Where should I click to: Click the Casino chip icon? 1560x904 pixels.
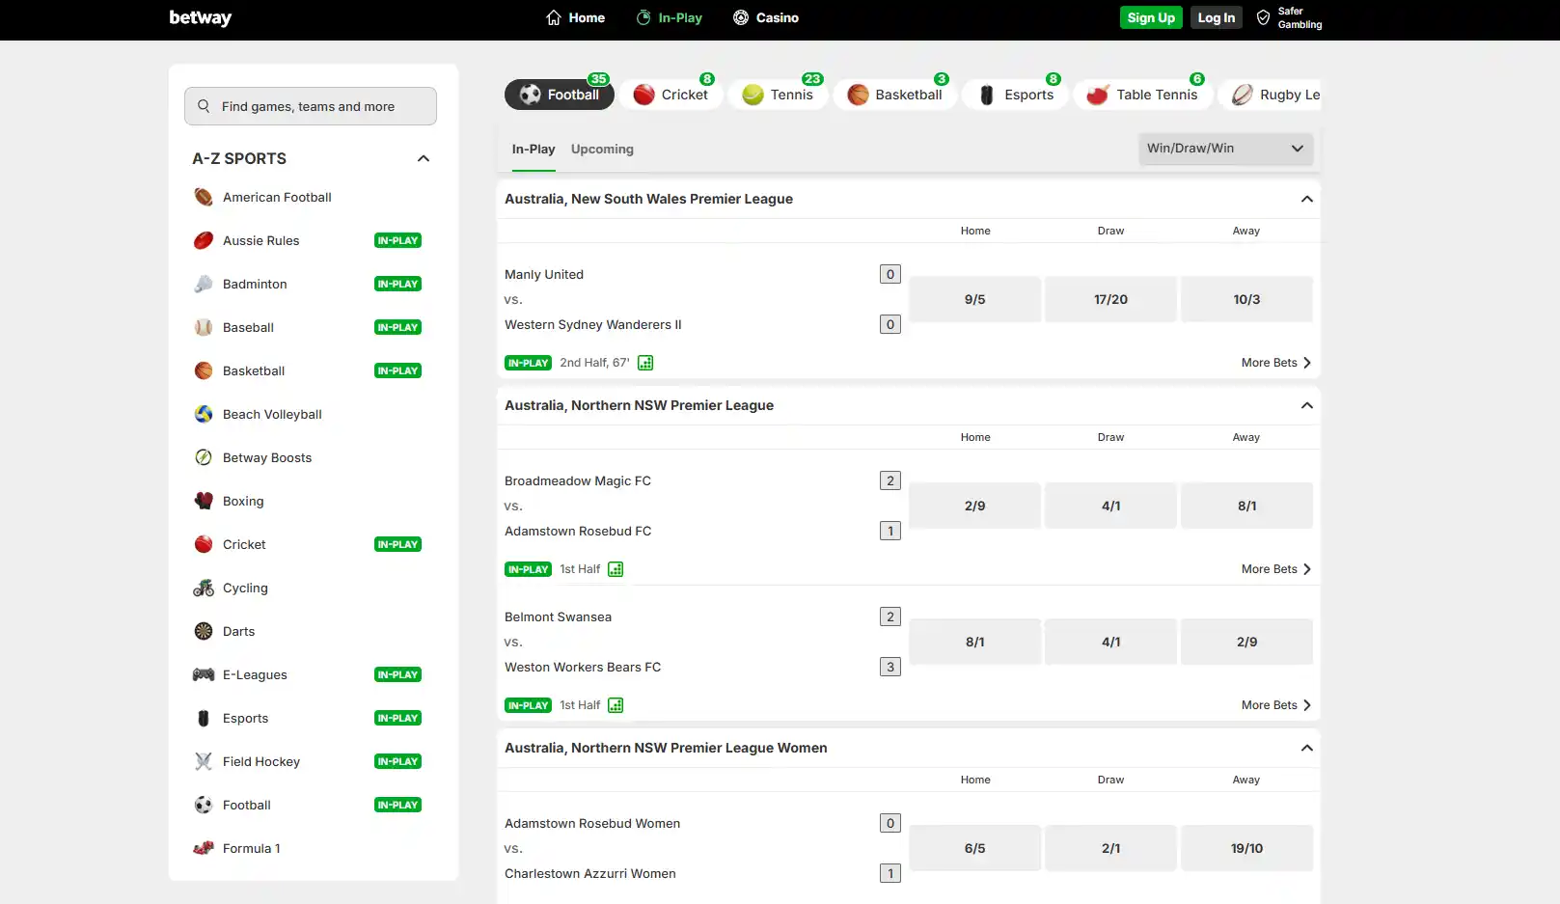741,17
